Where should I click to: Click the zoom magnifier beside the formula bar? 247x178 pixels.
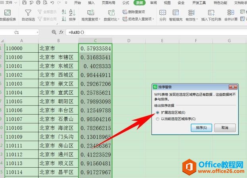point(54,32)
